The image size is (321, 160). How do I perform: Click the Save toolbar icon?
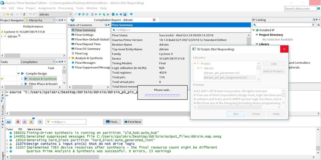pos(12,14)
